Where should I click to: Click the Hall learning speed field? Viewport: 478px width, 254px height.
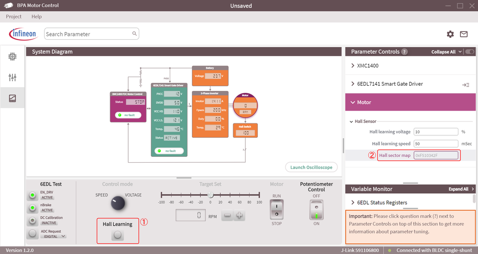[x=435, y=144]
